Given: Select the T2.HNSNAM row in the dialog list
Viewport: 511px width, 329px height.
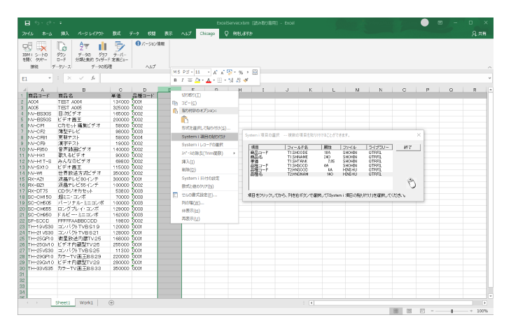Looking at the screenshot, I should 321,174.
